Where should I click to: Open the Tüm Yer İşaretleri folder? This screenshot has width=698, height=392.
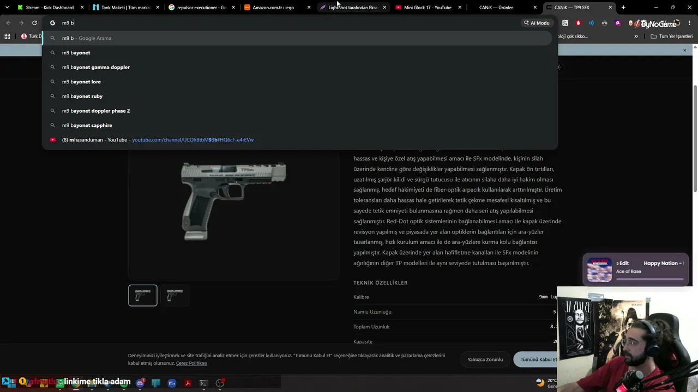click(x=671, y=36)
